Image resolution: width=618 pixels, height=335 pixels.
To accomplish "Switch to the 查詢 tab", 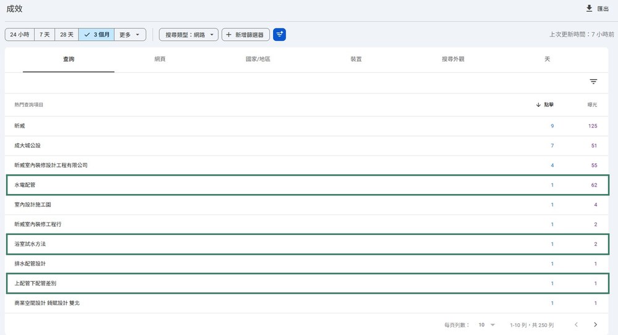I will pos(69,59).
